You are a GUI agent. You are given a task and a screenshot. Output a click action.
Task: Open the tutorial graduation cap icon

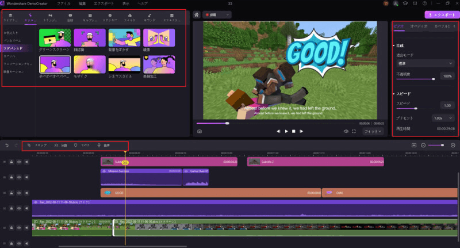[405, 3]
